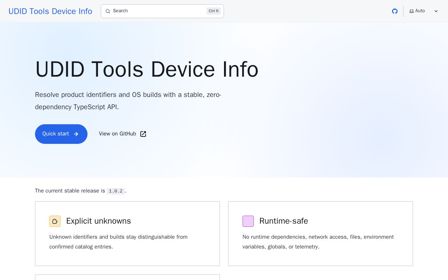This screenshot has height=280, width=448.
Task: Click the 1.0.2 version code text
Action: (x=115, y=191)
